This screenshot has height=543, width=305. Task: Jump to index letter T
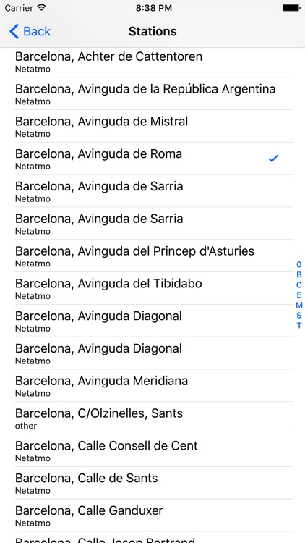click(299, 326)
